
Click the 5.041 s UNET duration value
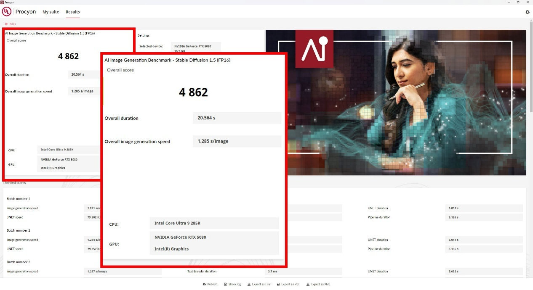[x=484, y=240]
